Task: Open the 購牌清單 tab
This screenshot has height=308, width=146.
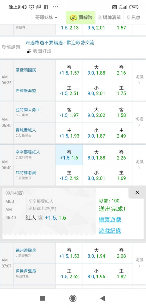Action: click(x=109, y=18)
